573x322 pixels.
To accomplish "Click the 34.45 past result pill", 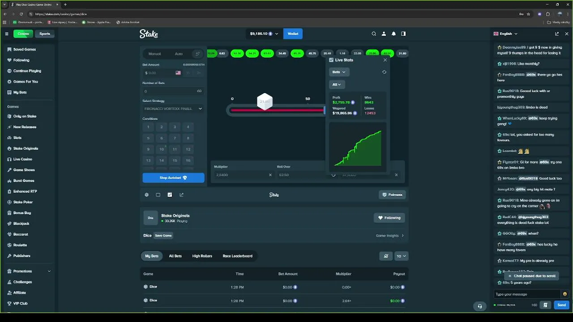I will coord(282,54).
